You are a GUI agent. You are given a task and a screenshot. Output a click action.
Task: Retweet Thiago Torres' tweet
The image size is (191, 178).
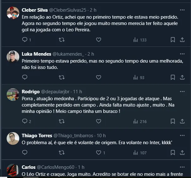pyautogui.click(x=62, y=153)
